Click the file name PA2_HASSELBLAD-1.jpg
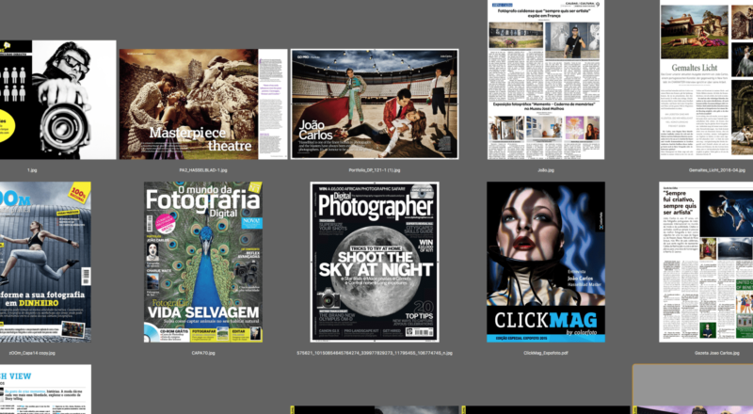This screenshot has width=753, height=414. [x=203, y=170]
